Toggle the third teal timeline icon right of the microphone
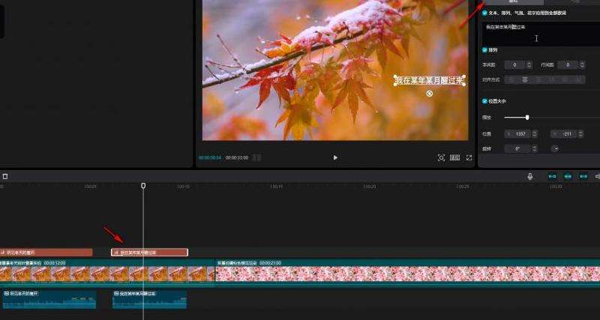The height and width of the screenshot is (320, 600). pyautogui.click(x=583, y=176)
